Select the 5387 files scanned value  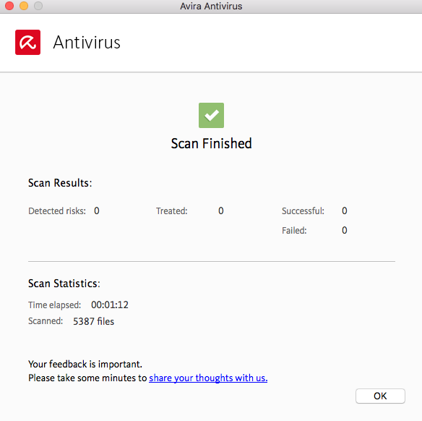tap(93, 321)
